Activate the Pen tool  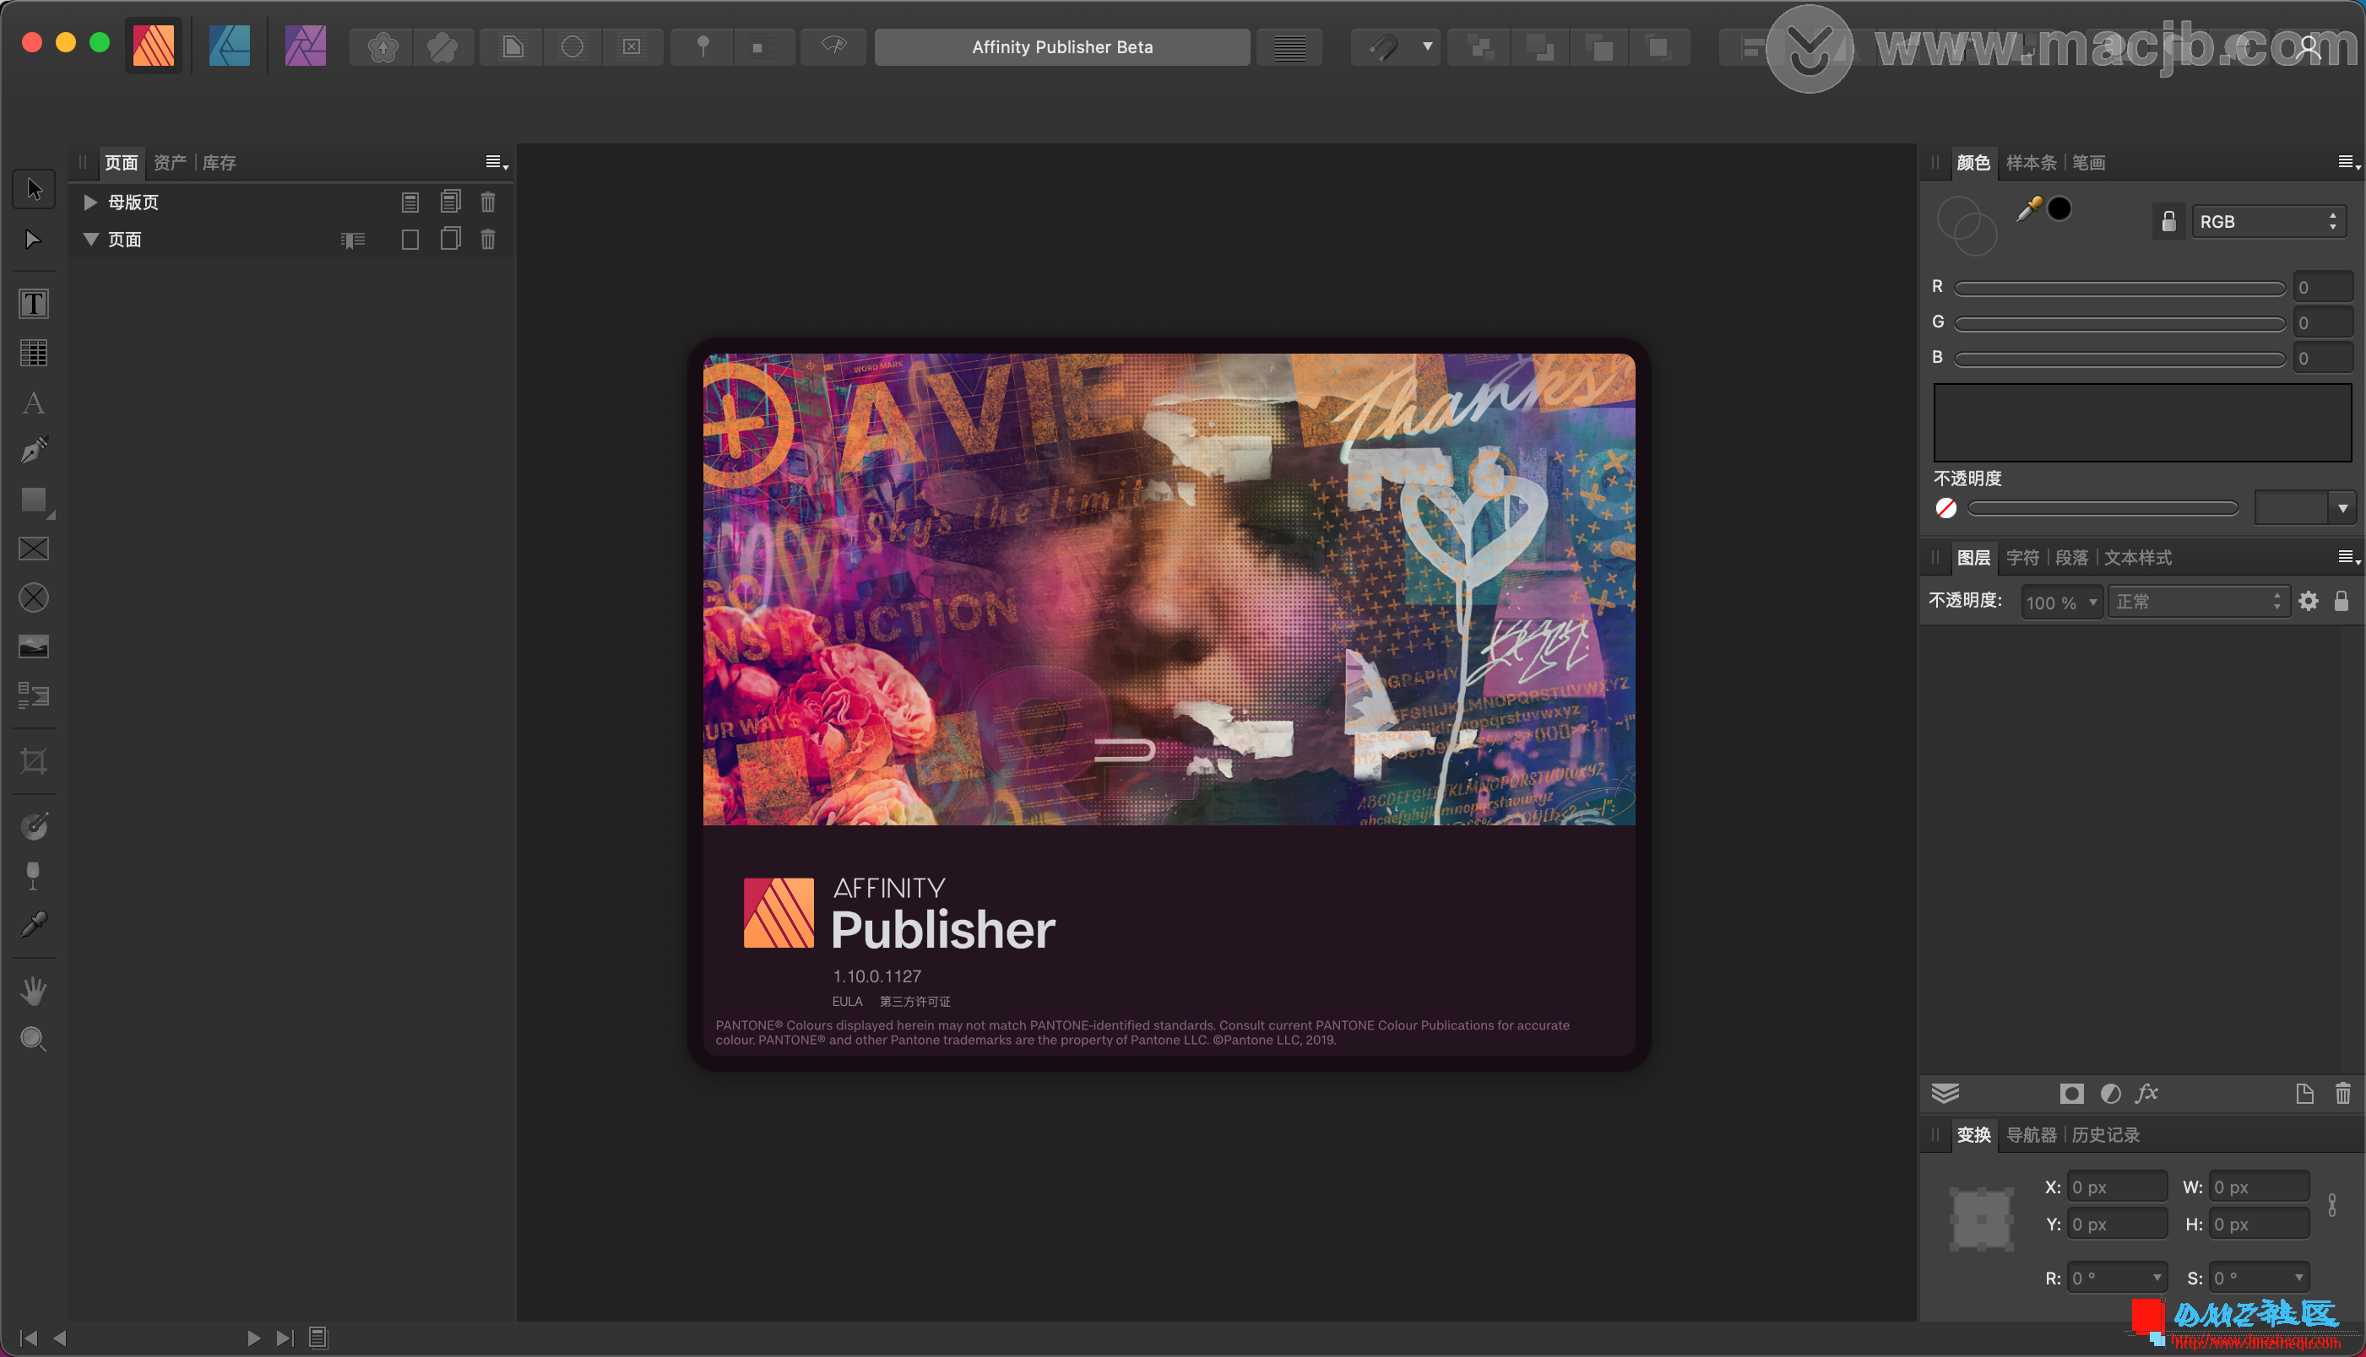click(34, 451)
